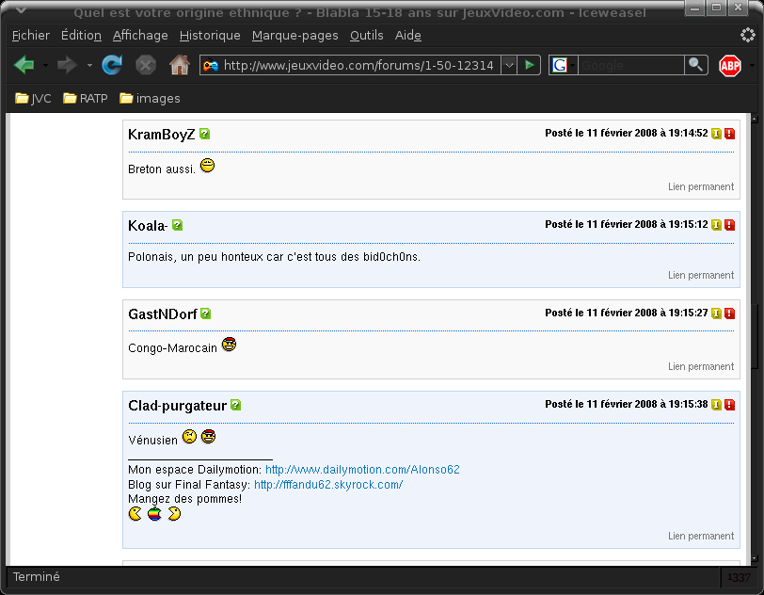The width and height of the screenshot is (764, 595).
Task: Open the window menu arrow in title bar
Action: coord(21,10)
